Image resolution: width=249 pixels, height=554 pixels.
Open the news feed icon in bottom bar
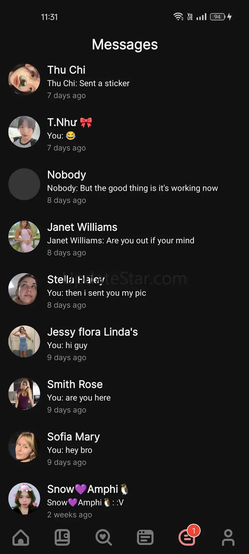[145, 537]
